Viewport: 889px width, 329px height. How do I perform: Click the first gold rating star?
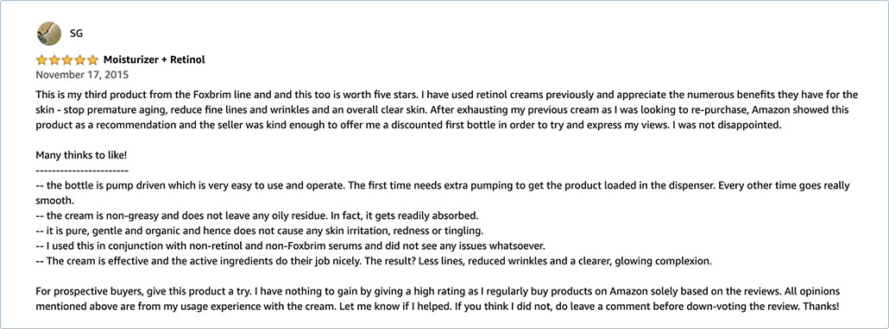(41, 60)
